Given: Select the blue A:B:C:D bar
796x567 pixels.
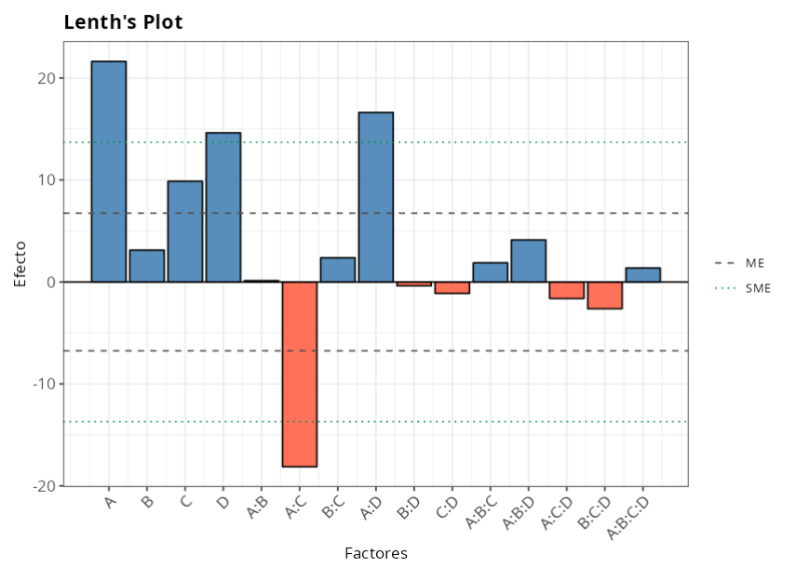Looking at the screenshot, I should tap(643, 275).
